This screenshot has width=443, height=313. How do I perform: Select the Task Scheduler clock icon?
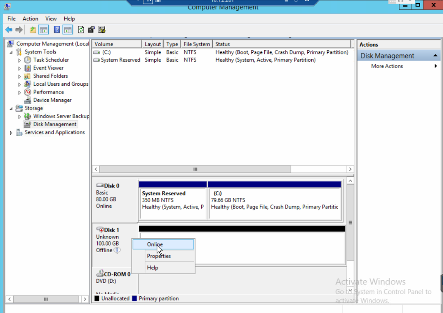click(27, 60)
